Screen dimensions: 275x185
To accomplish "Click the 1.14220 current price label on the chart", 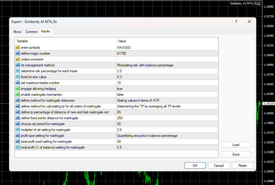I will 269,104.
